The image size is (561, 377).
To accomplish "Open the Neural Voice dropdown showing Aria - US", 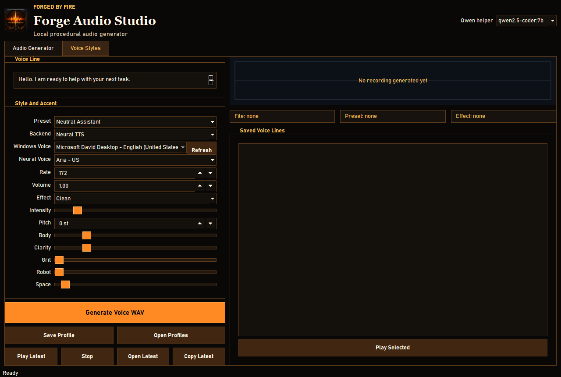I will [135, 160].
